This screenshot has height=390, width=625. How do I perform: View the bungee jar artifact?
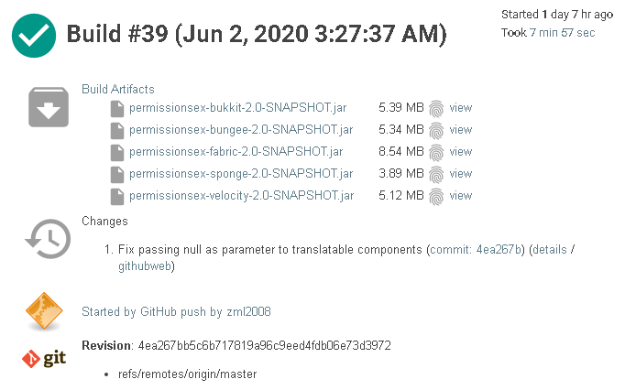click(461, 130)
